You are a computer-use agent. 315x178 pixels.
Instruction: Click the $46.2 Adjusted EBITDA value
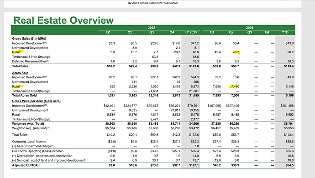pyautogui.click(x=217, y=165)
